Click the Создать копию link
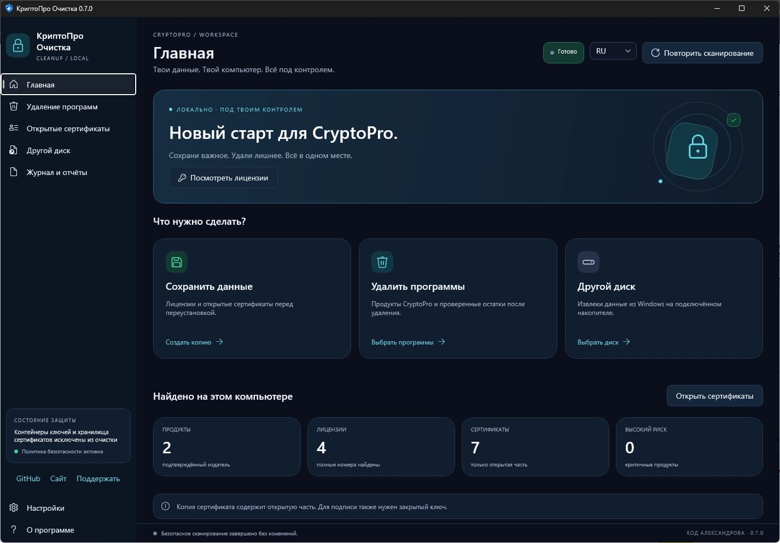Image resolution: width=780 pixels, height=543 pixels. click(x=194, y=342)
